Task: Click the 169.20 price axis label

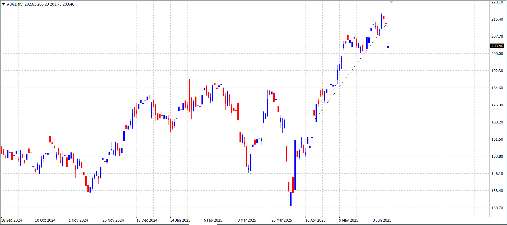Action: coord(497,122)
